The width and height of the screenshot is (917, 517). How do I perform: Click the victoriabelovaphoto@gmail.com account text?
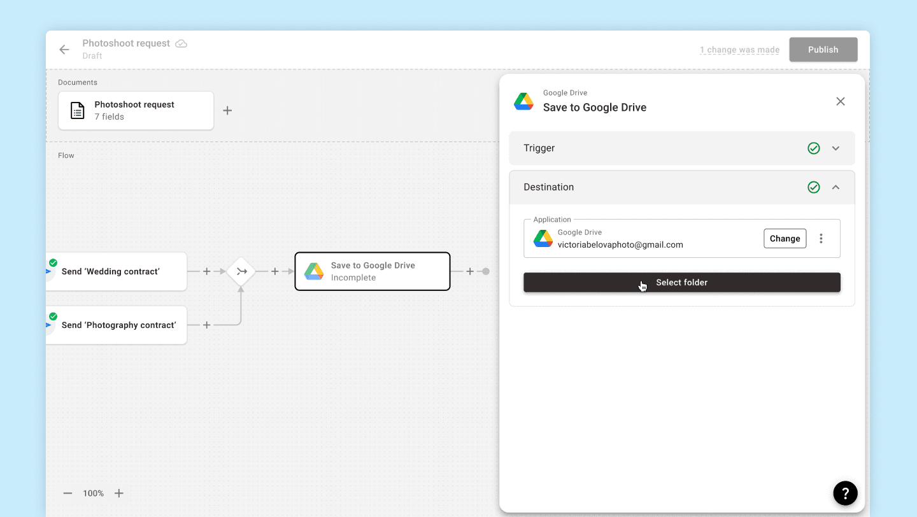click(x=620, y=244)
